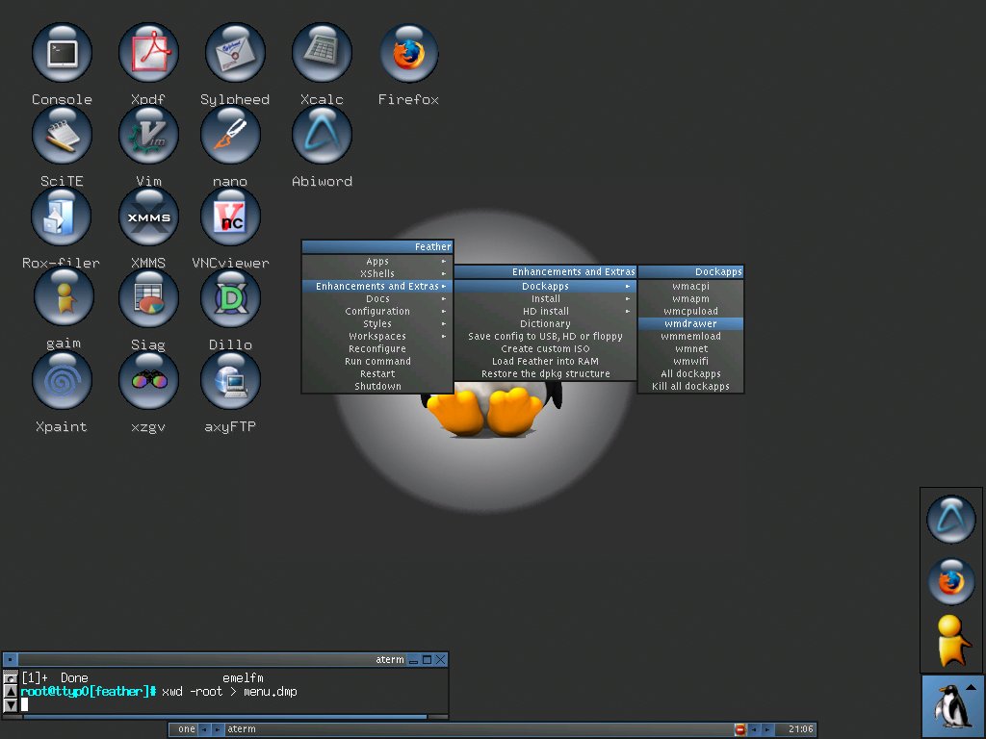Choose Create custom ISO
This screenshot has height=739, width=986.
click(x=545, y=348)
